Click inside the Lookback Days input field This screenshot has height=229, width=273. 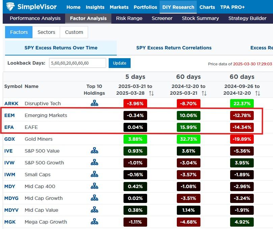(78, 63)
